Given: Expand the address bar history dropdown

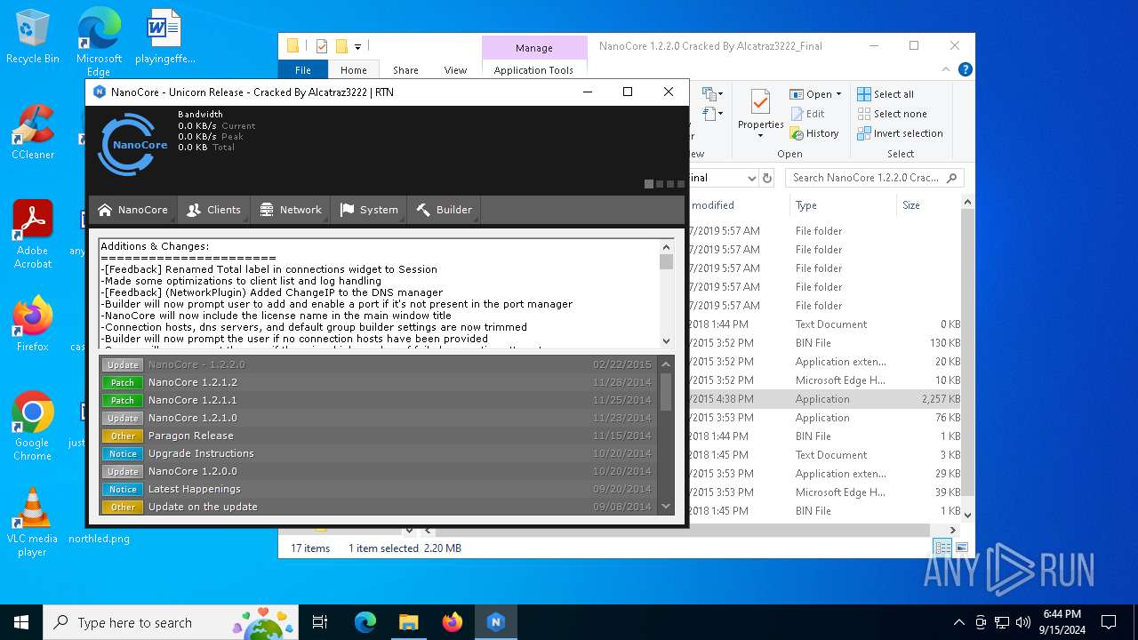Looking at the screenshot, I should 751,178.
